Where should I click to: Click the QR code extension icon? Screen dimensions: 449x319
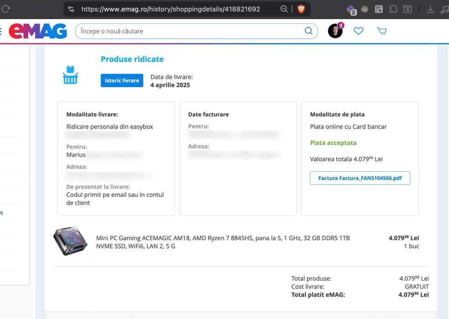(x=379, y=9)
